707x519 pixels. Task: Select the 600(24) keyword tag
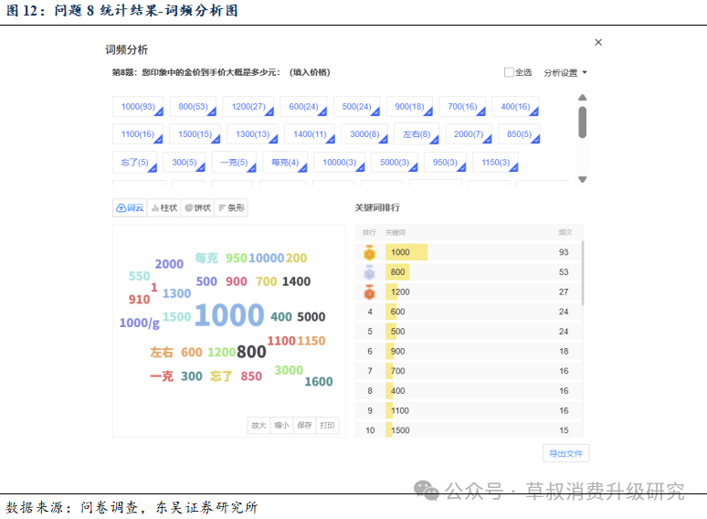click(303, 106)
